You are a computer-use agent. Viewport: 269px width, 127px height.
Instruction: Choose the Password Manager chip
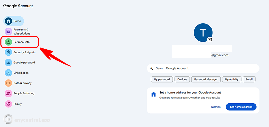[x=206, y=79]
